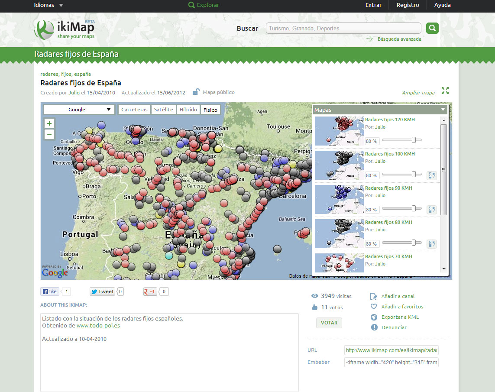Switch map view to Carreteras
The image size is (495, 392).
pyautogui.click(x=134, y=110)
